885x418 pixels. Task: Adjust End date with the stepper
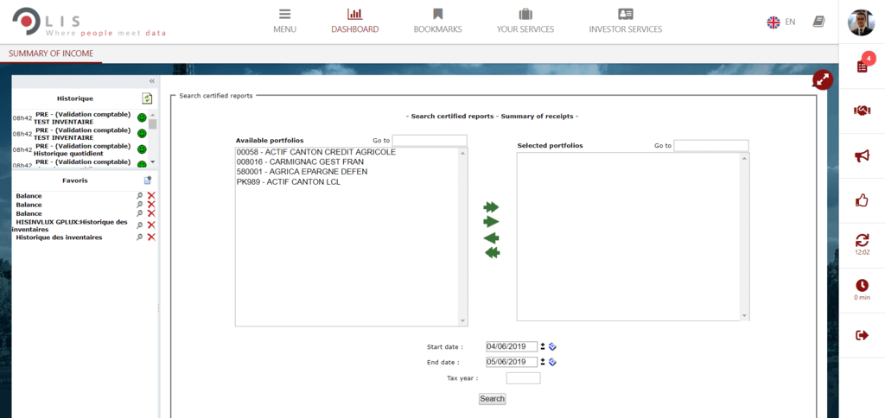pos(543,362)
